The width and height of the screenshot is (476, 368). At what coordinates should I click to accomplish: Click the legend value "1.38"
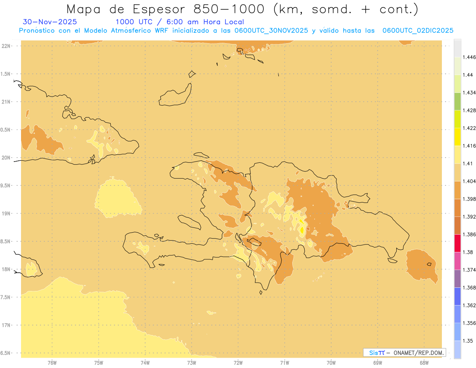pos(468,252)
